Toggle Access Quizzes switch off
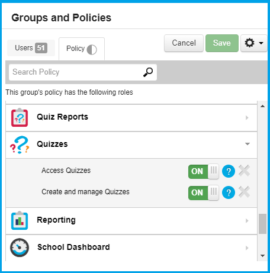This screenshot has height=273, width=270. (204, 171)
